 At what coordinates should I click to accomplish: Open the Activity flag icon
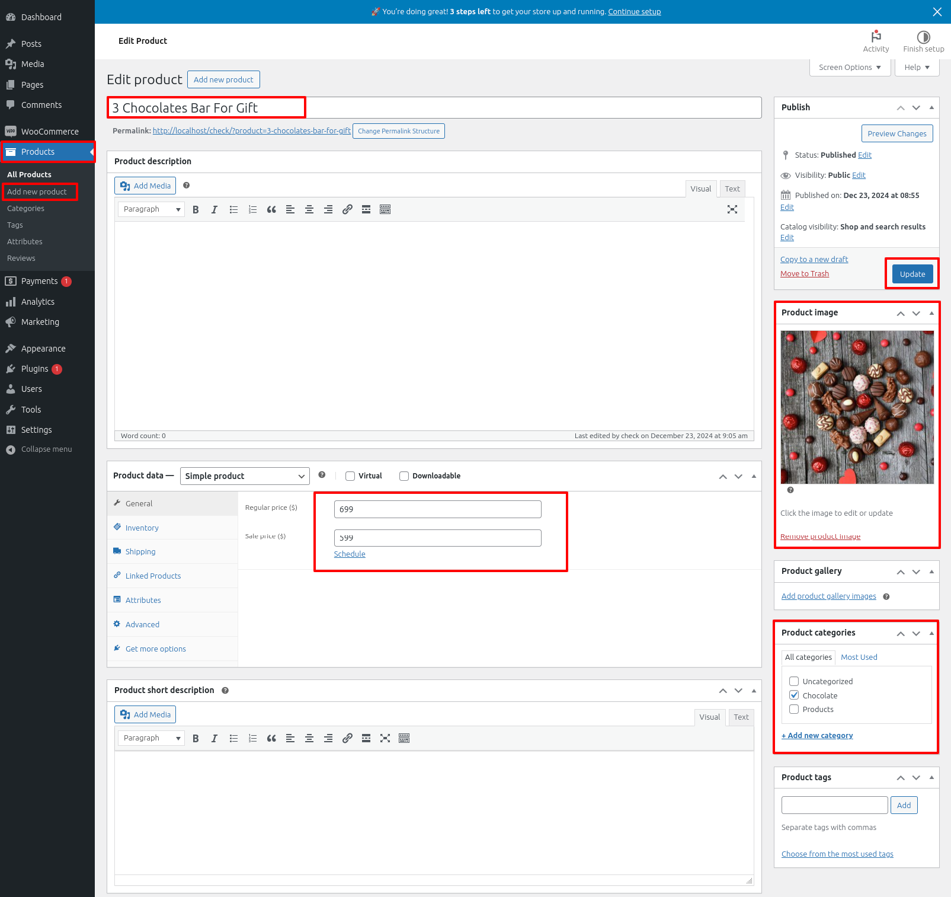(876, 37)
